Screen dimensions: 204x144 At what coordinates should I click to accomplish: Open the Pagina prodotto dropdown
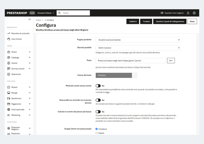(x=138, y=40)
